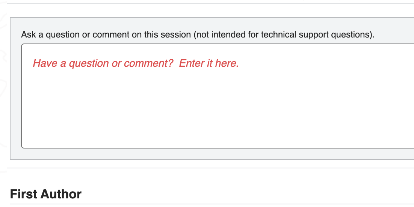This screenshot has width=414, height=207.
Task: Click the word 'question' in the placeholder text
Action: pyautogui.click(x=89, y=63)
